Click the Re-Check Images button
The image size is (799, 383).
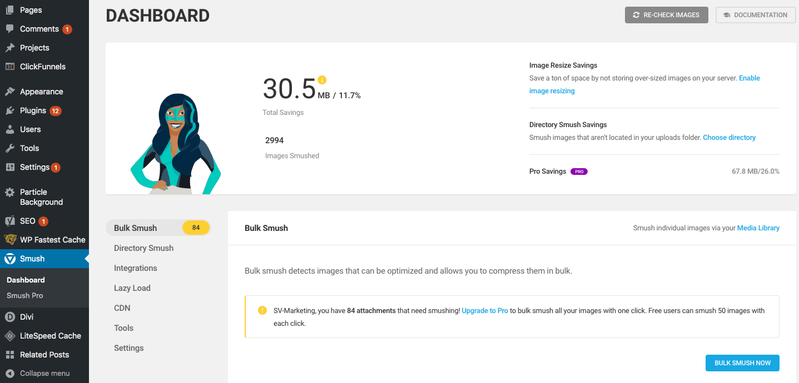(x=667, y=15)
